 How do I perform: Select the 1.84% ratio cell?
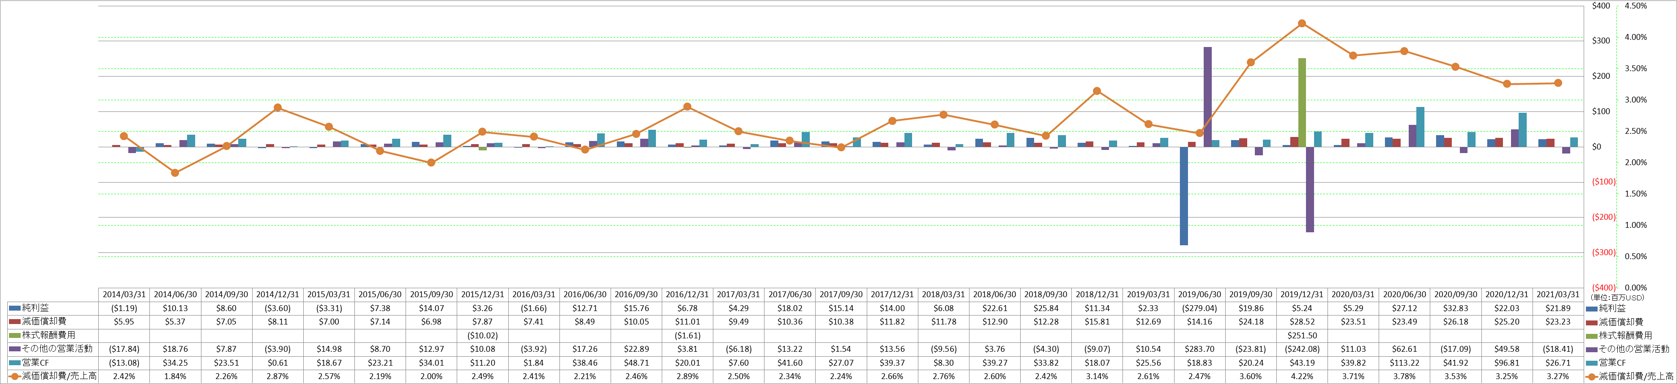[x=175, y=376]
